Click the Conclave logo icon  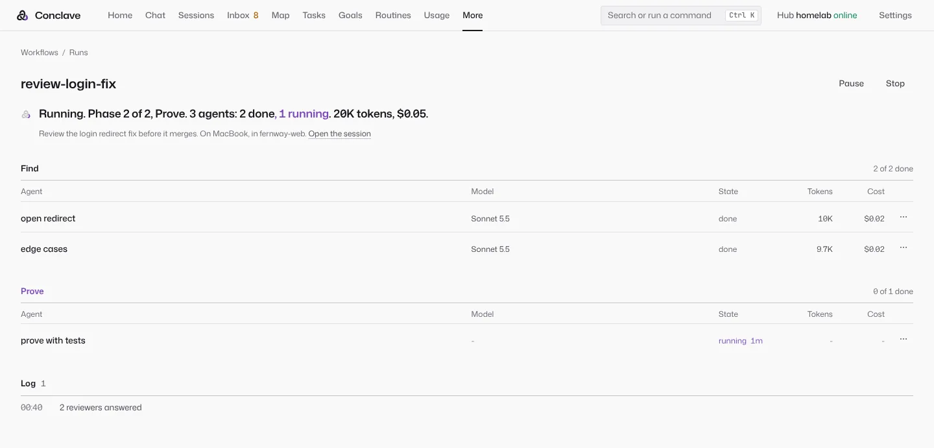click(23, 15)
